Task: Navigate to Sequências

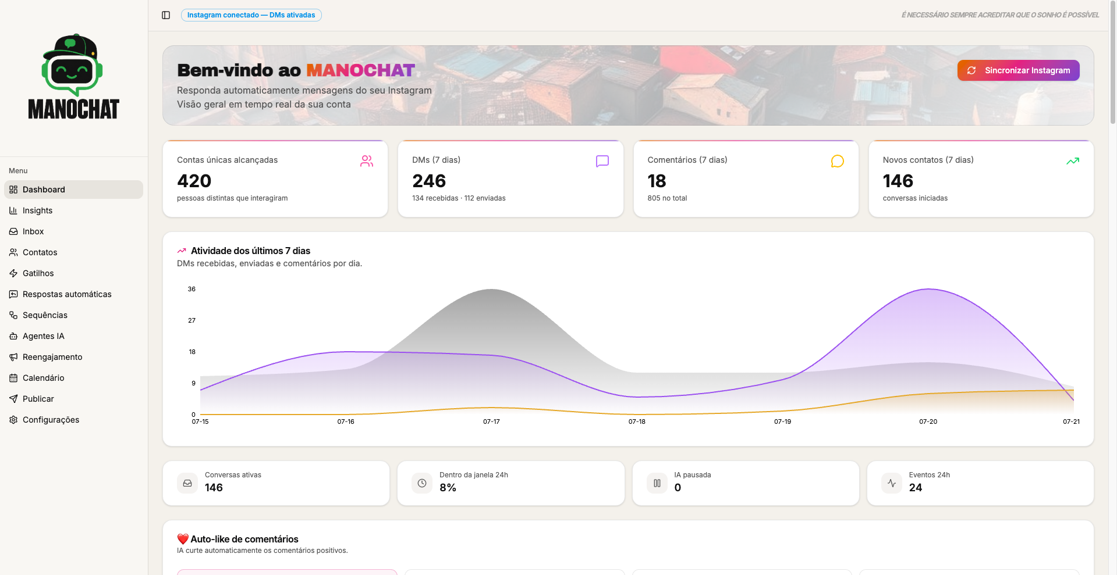Action: point(73,315)
